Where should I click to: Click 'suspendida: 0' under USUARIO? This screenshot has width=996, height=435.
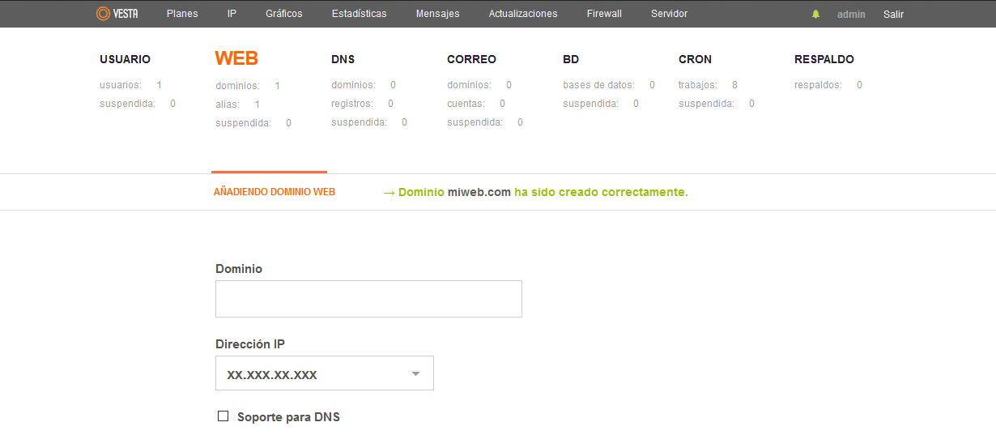click(x=138, y=104)
